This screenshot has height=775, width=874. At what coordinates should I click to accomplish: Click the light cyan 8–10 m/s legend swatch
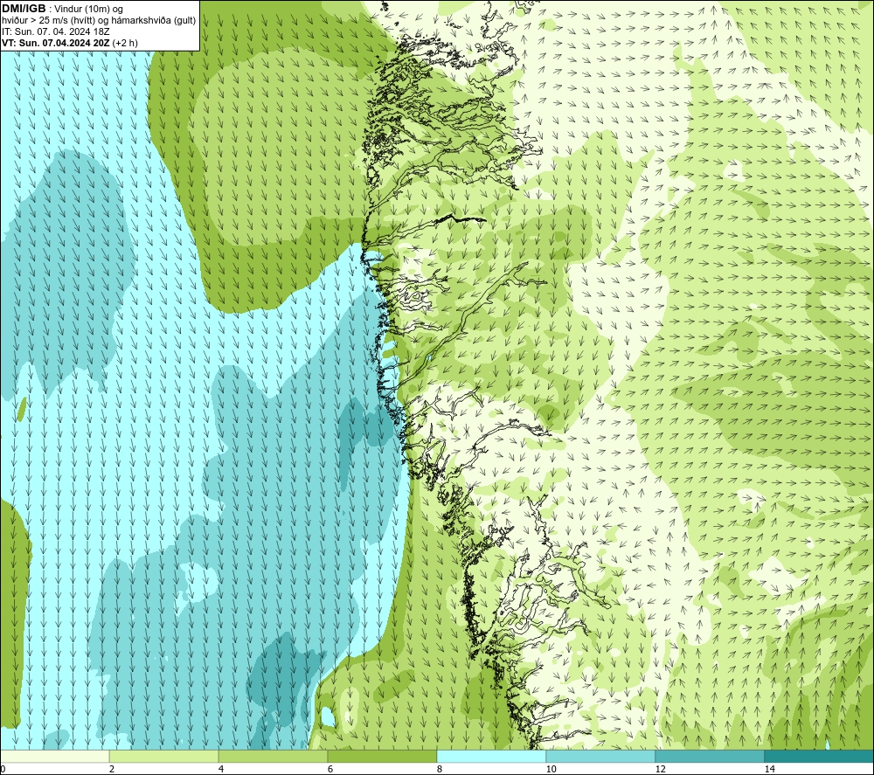(491, 756)
